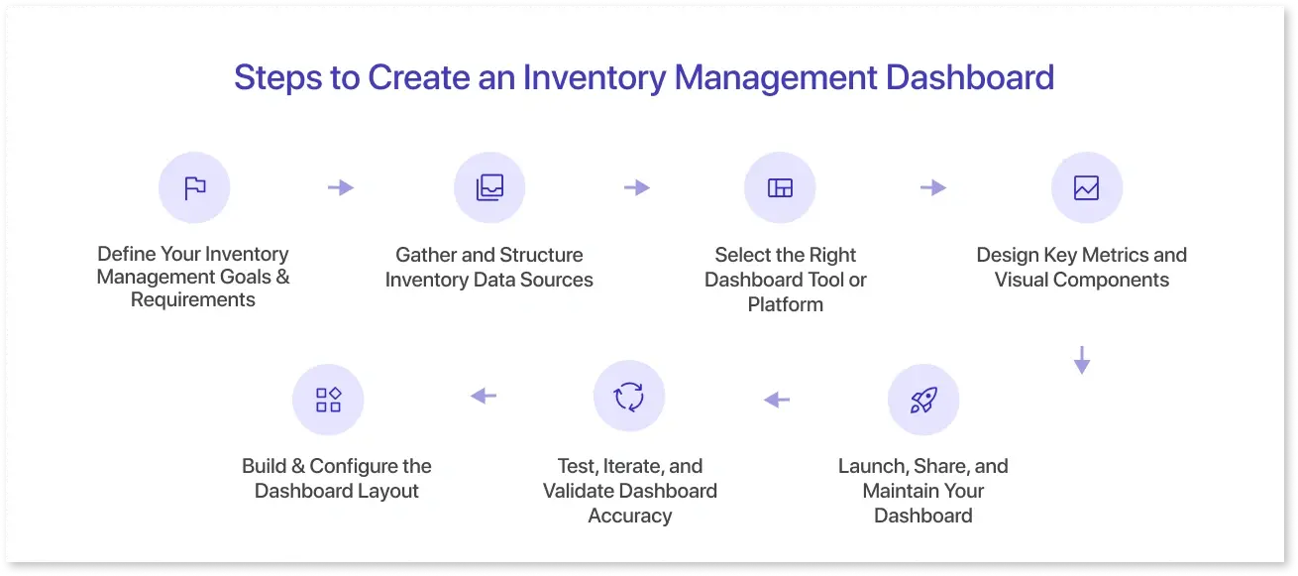1298x576 pixels.
Task: Select the four-shapes widget icon
Action: coord(328,400)
